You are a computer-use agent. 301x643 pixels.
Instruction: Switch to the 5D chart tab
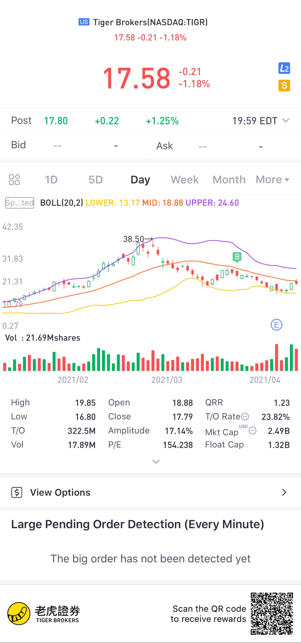click(96, 179)
